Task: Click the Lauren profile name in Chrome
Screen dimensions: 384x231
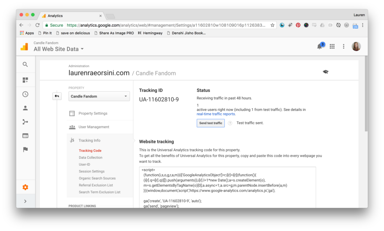Action: pos(359,15)
